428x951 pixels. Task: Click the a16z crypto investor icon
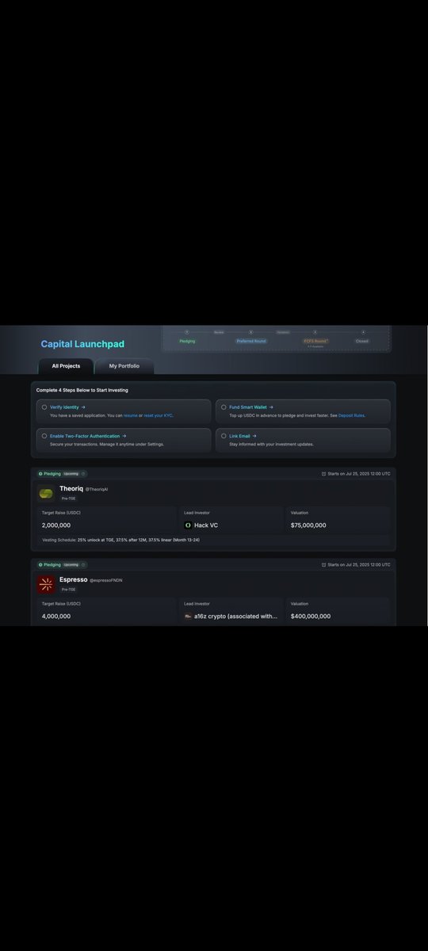188,616
